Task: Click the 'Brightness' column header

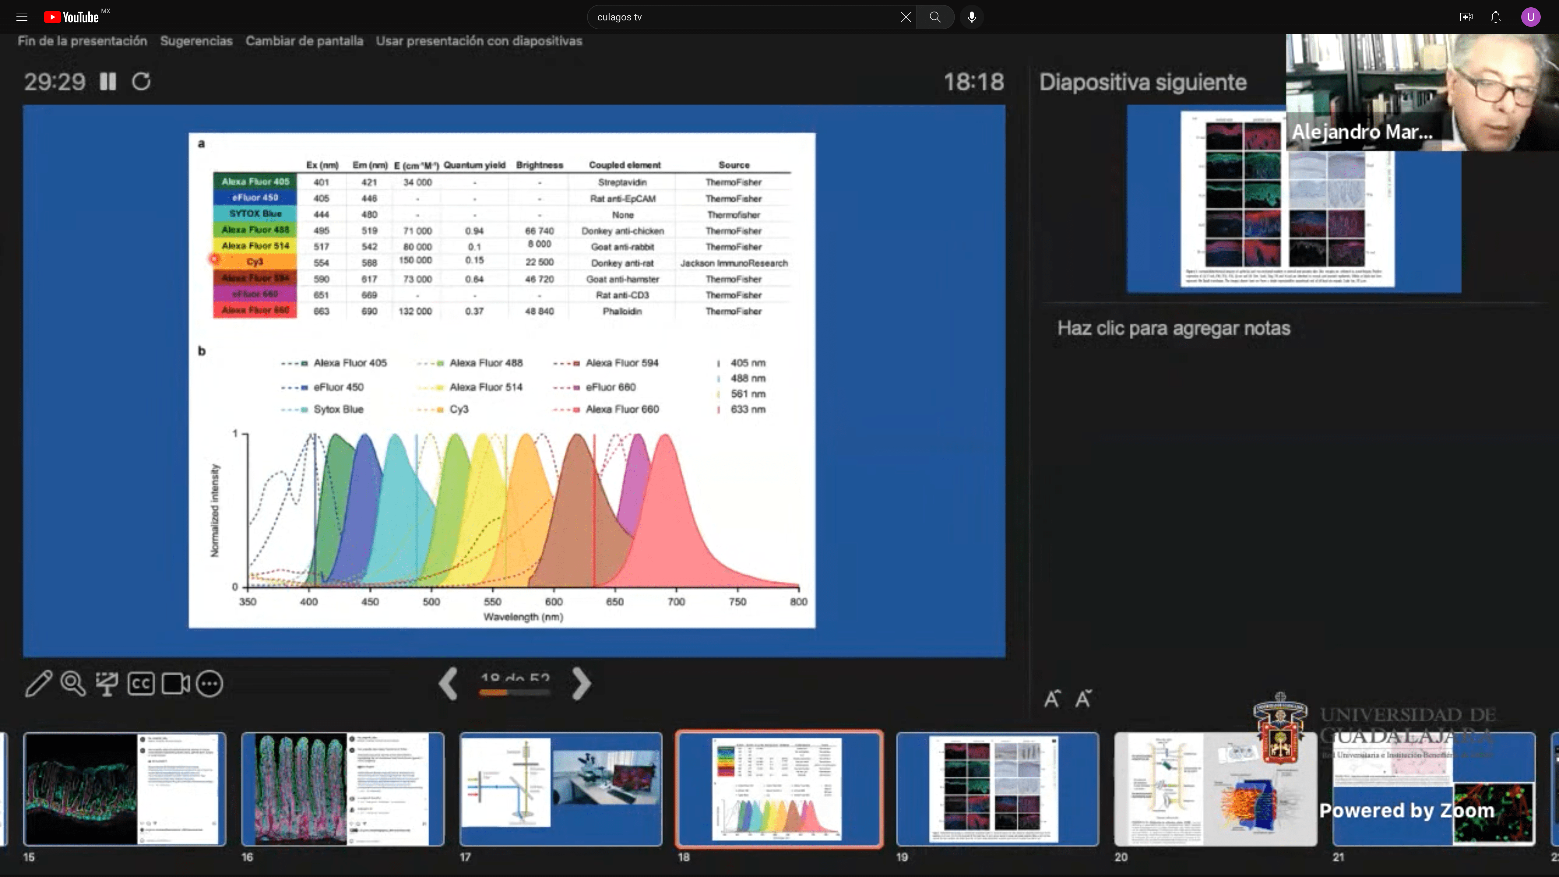Action: point(539,165)
